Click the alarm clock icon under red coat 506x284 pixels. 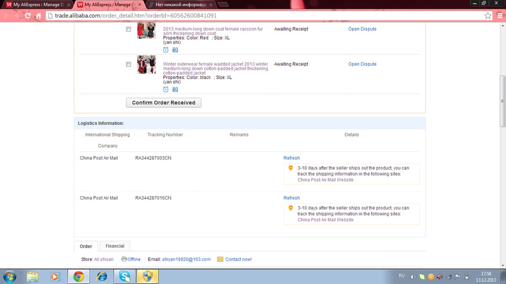pos(166,50)
